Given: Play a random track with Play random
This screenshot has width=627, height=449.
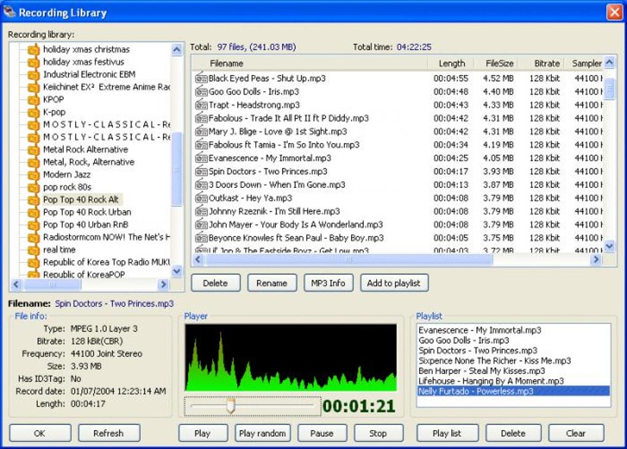Looking at the screenshot, I should pos(262,433).
